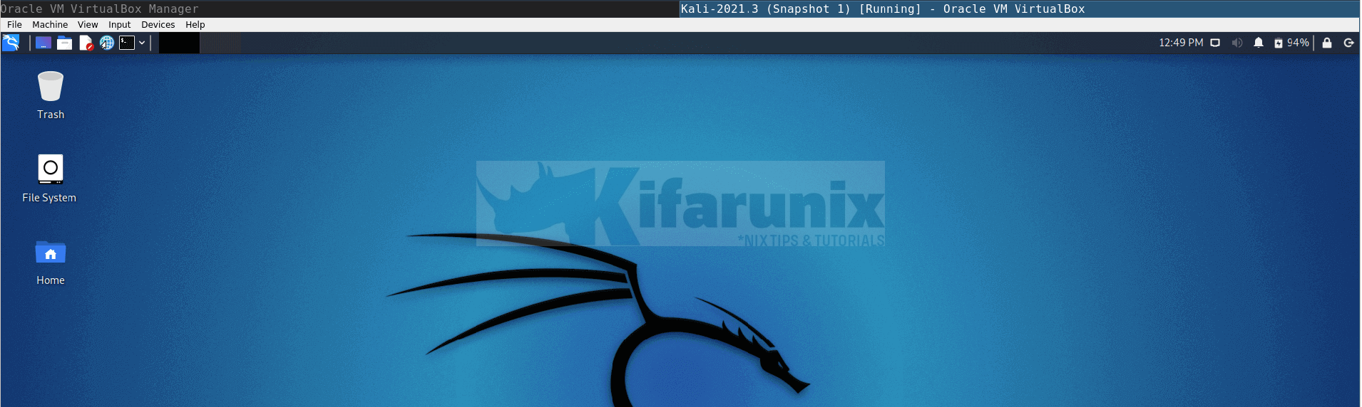Viewport: 1362px width, 407px height.
Task: Open the volume speaker tray icon
Action: point(1237,43)
